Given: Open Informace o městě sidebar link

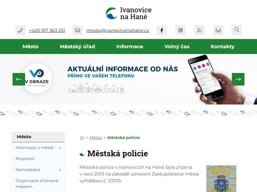Looking at the screenshot, I should pyautogui.click(x=35, y=147).
